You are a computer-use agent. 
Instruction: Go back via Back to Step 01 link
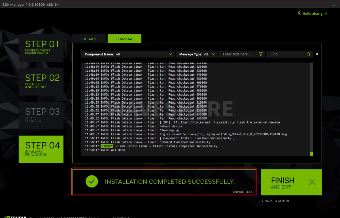(275, 201)
